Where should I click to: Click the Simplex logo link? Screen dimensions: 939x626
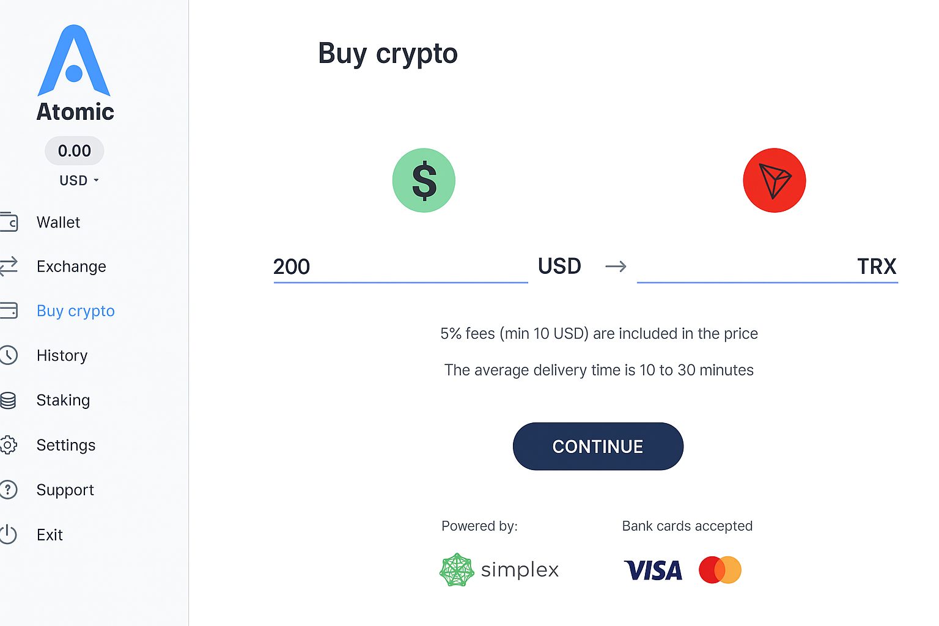[x=499, y=569]
